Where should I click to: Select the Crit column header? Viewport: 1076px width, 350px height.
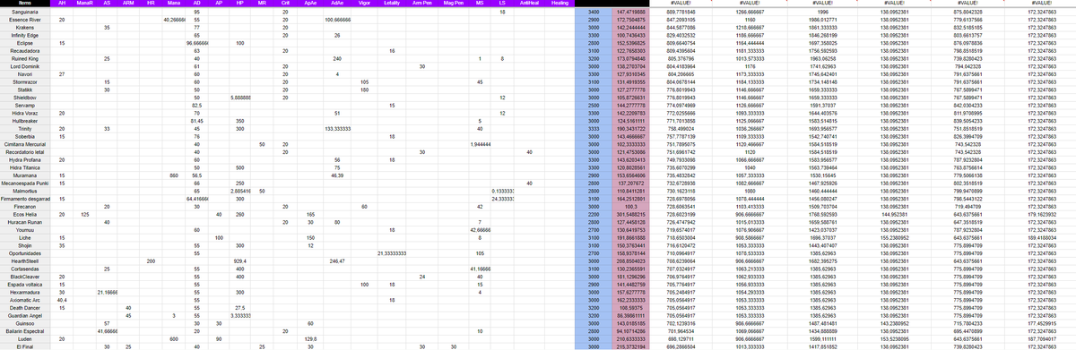pos(285,4)
